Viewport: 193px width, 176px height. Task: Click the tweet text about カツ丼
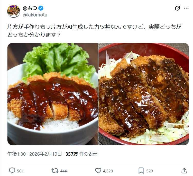94,31
